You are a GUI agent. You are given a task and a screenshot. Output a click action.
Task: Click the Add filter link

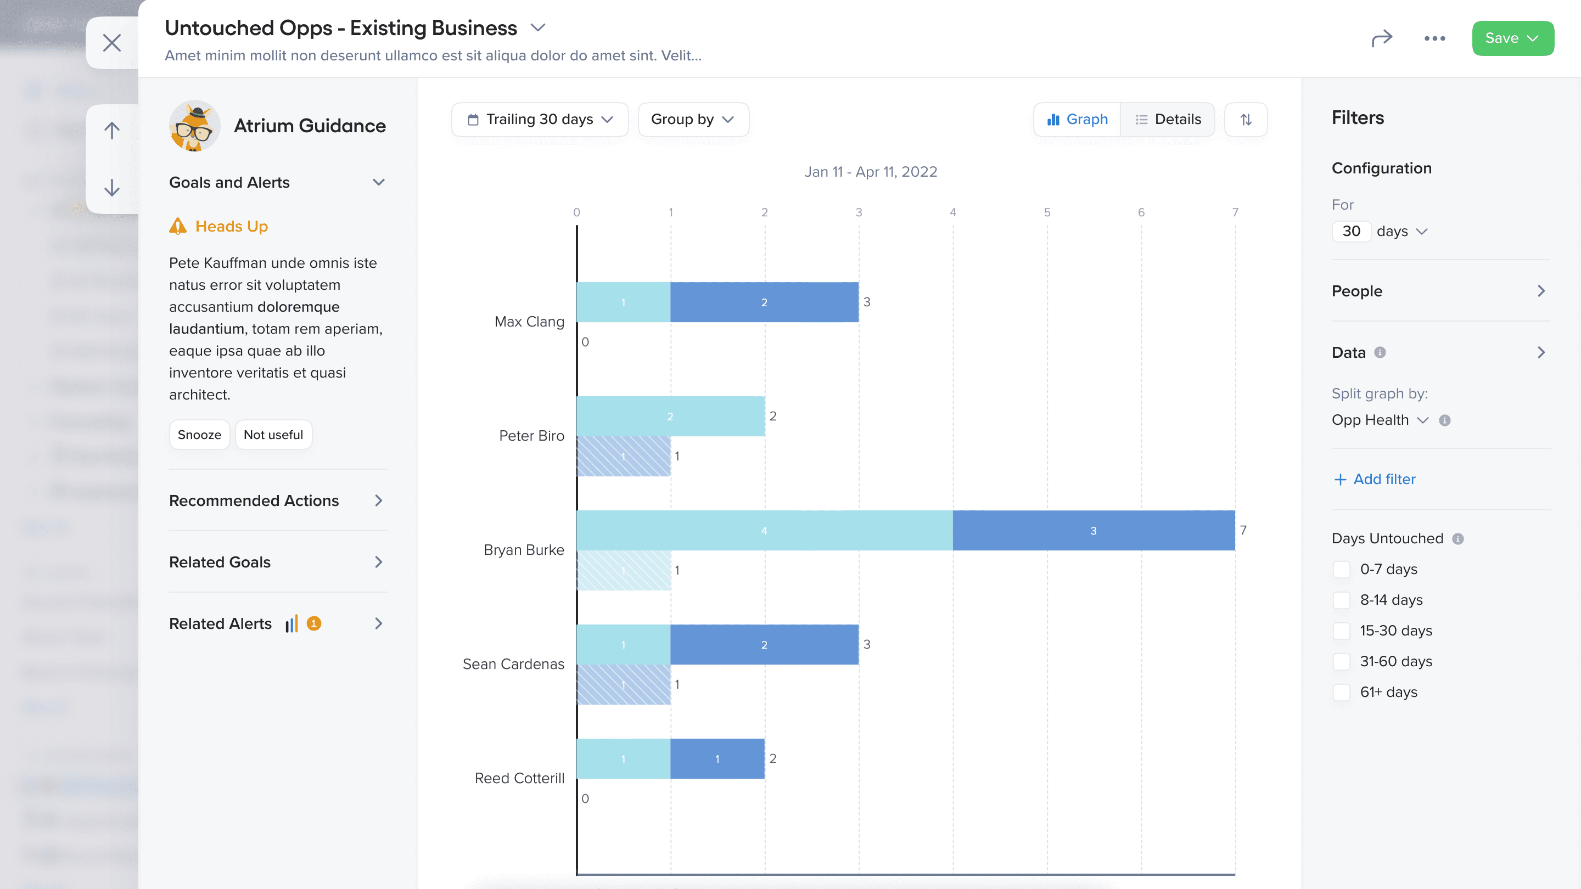coord(1375,479)
